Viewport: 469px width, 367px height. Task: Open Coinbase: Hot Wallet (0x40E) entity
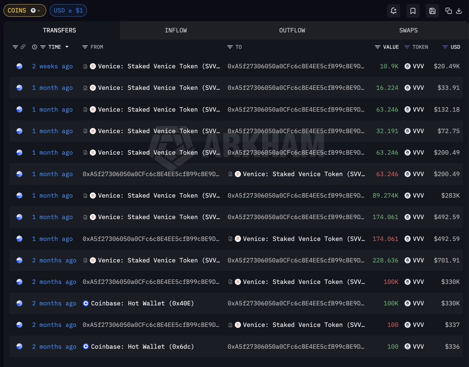tap(142, 303)
